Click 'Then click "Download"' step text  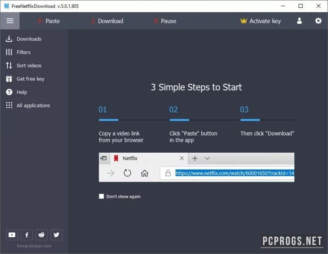pos(267,133)
